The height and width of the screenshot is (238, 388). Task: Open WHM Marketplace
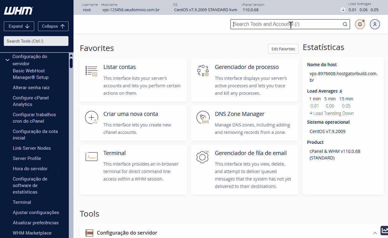32,233
